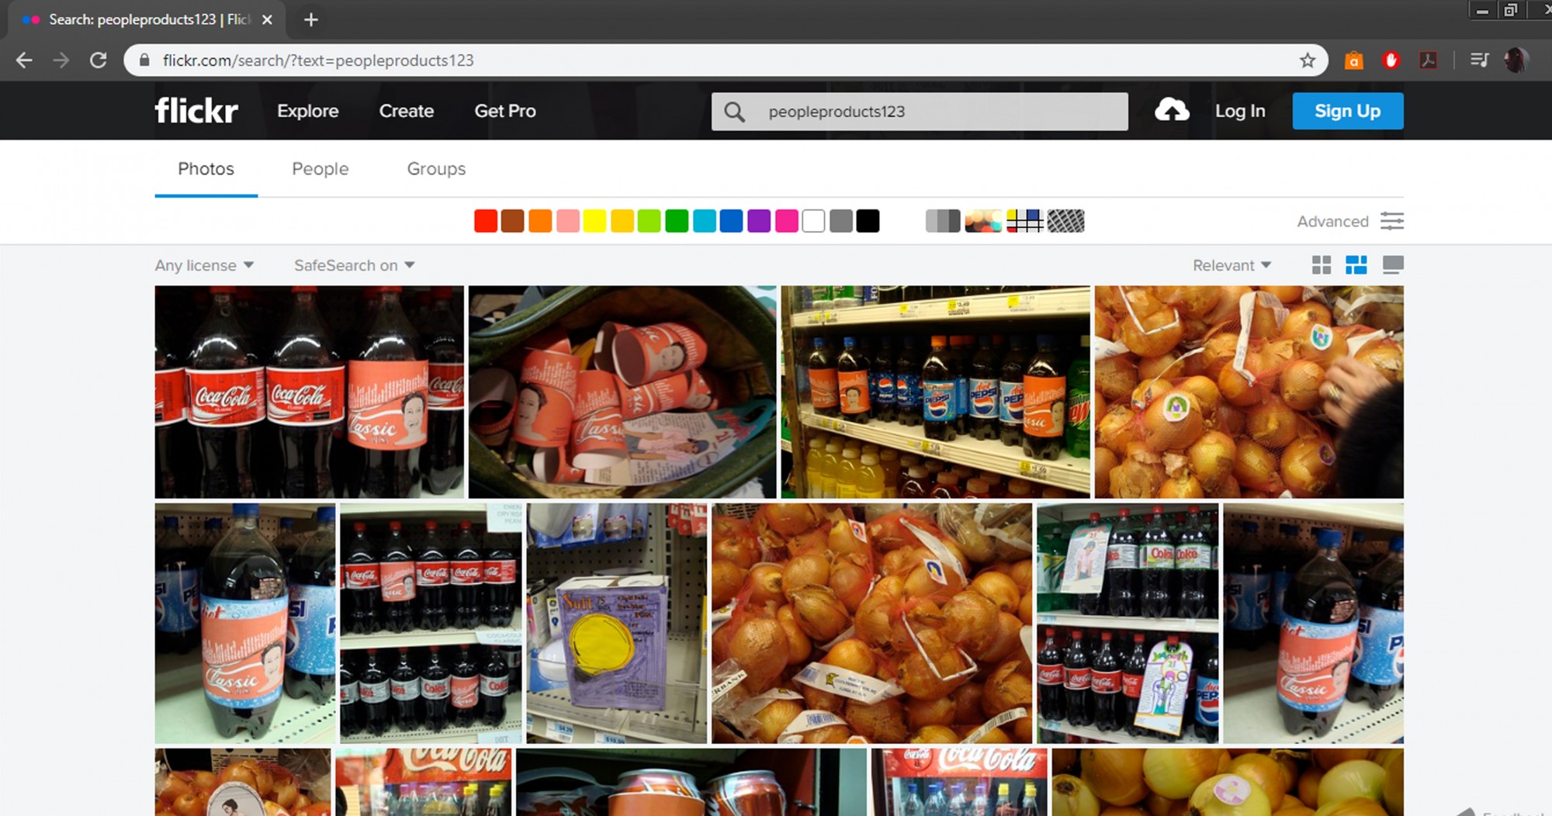The width and height of the screenshot is (1552, 816).
Task: Open the Pepsi shelf photo thumbnail
Action: click(935, 392)
